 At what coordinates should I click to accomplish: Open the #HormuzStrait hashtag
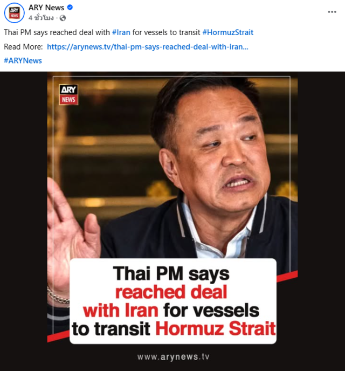point(227,32)
